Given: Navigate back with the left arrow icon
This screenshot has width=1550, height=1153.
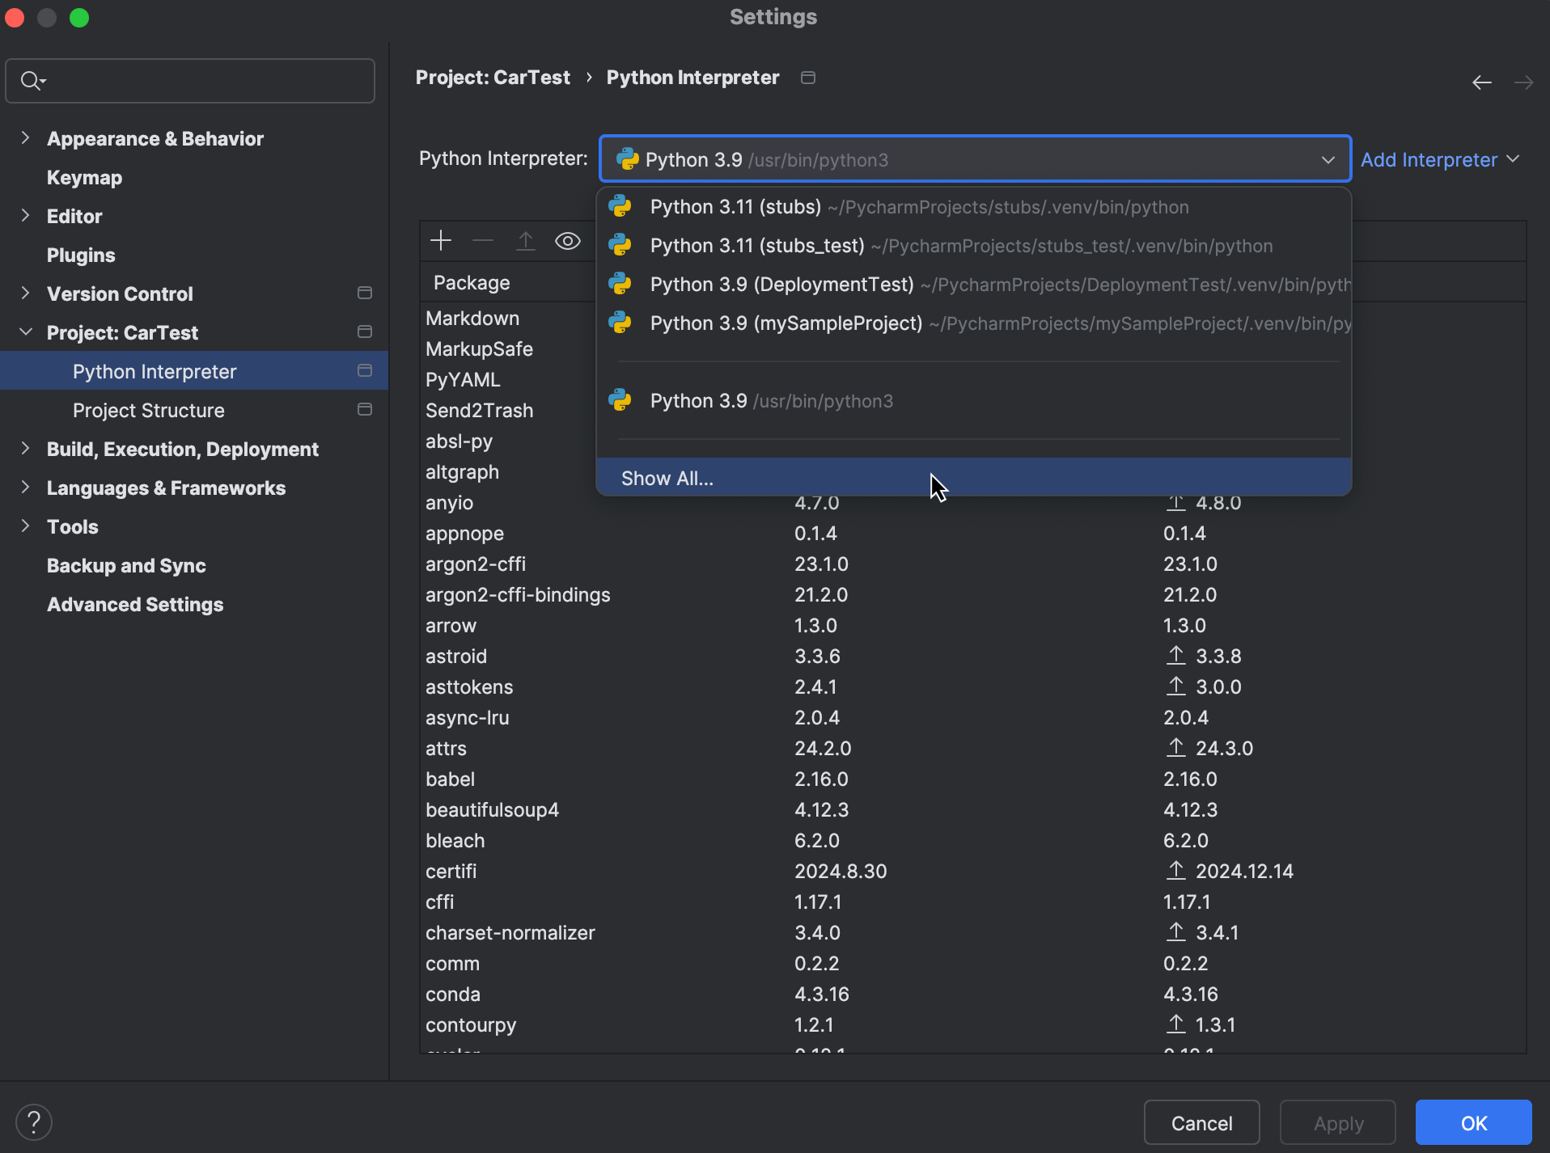Looking at the screenshot, I should pos(1481,82).
